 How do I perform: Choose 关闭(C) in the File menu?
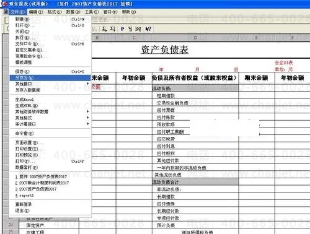(x=50, y=32)
